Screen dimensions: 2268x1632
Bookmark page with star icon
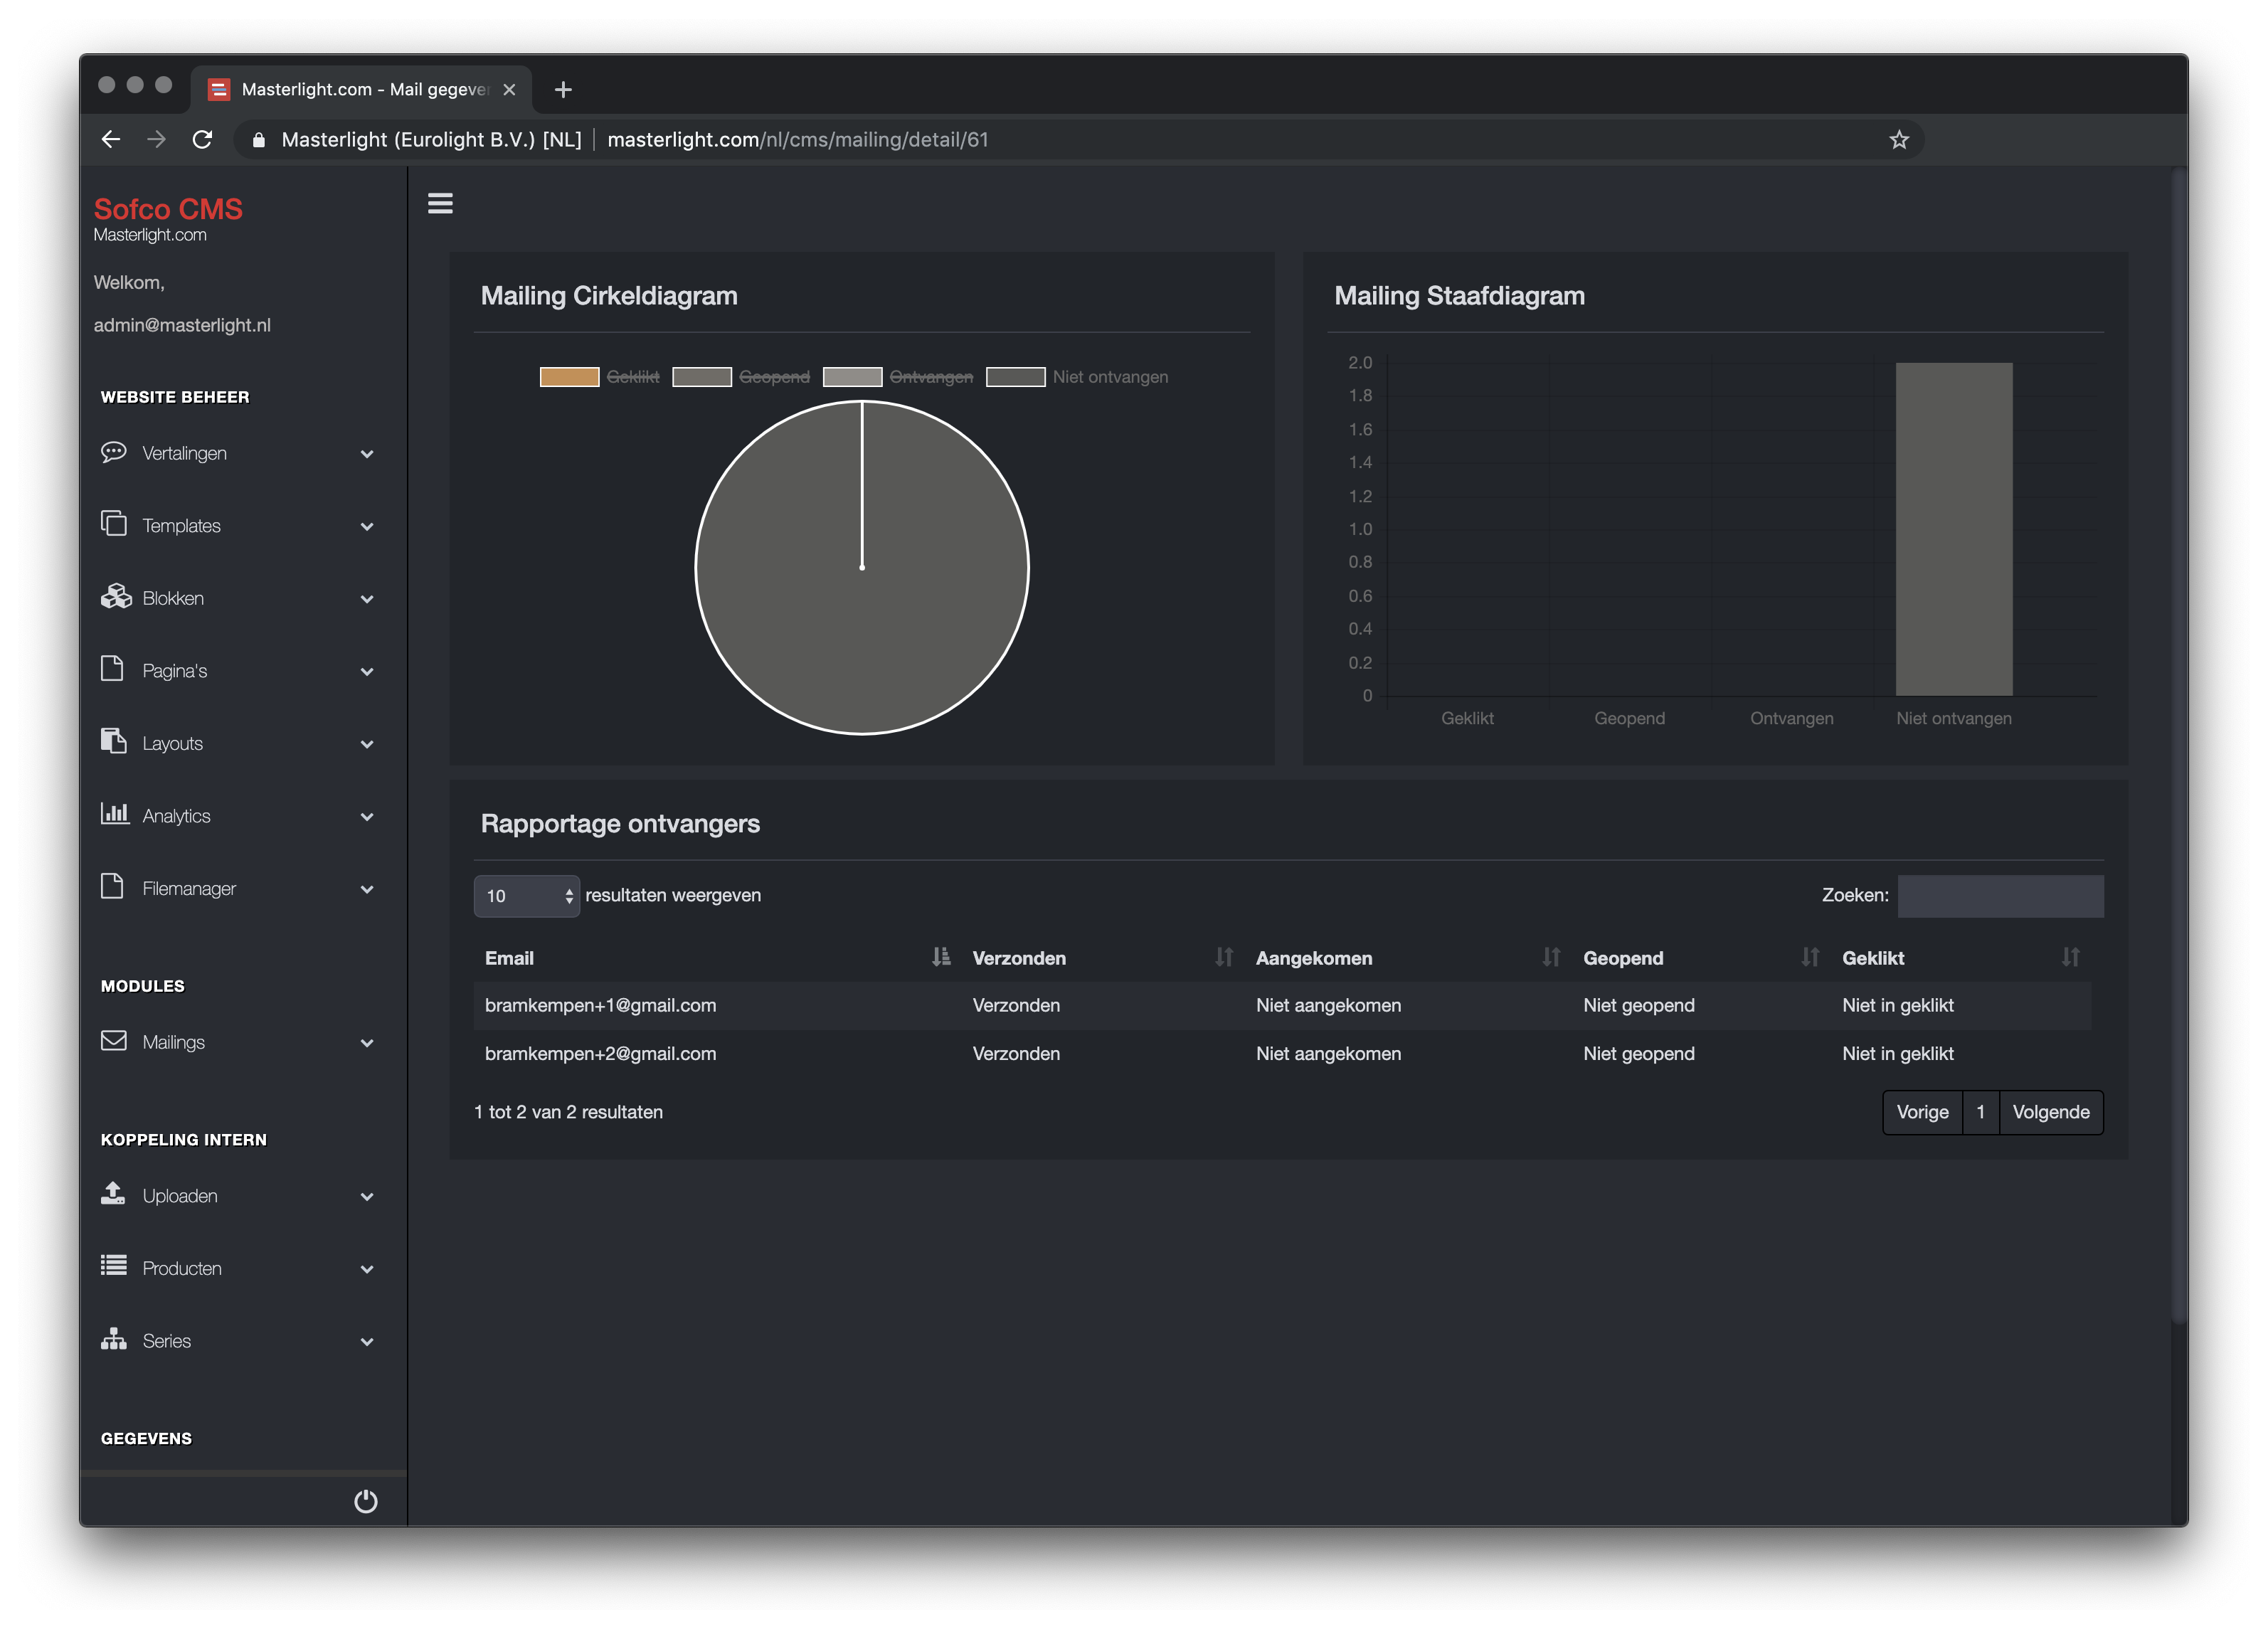point(1898,140)
